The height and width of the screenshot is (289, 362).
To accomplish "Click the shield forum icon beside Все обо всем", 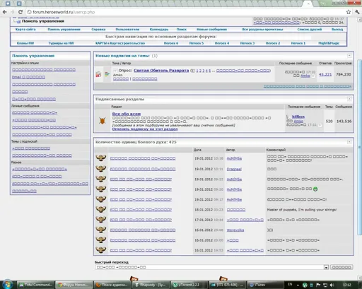I will [103, 121].
